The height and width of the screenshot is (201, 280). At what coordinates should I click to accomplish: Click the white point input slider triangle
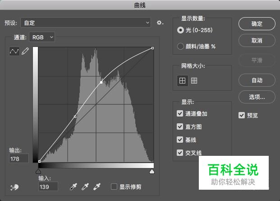click(x=152, y=172)
